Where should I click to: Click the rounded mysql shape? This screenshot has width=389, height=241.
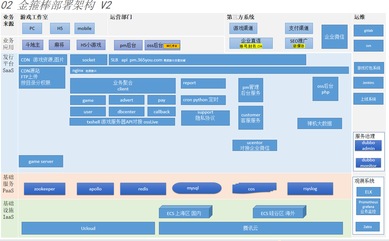click(197, 188)
